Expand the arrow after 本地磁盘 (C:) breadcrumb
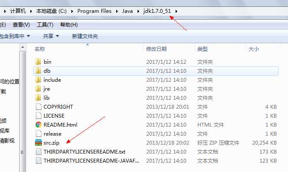This screenshot has height=172, width=288. click(72, 11)
